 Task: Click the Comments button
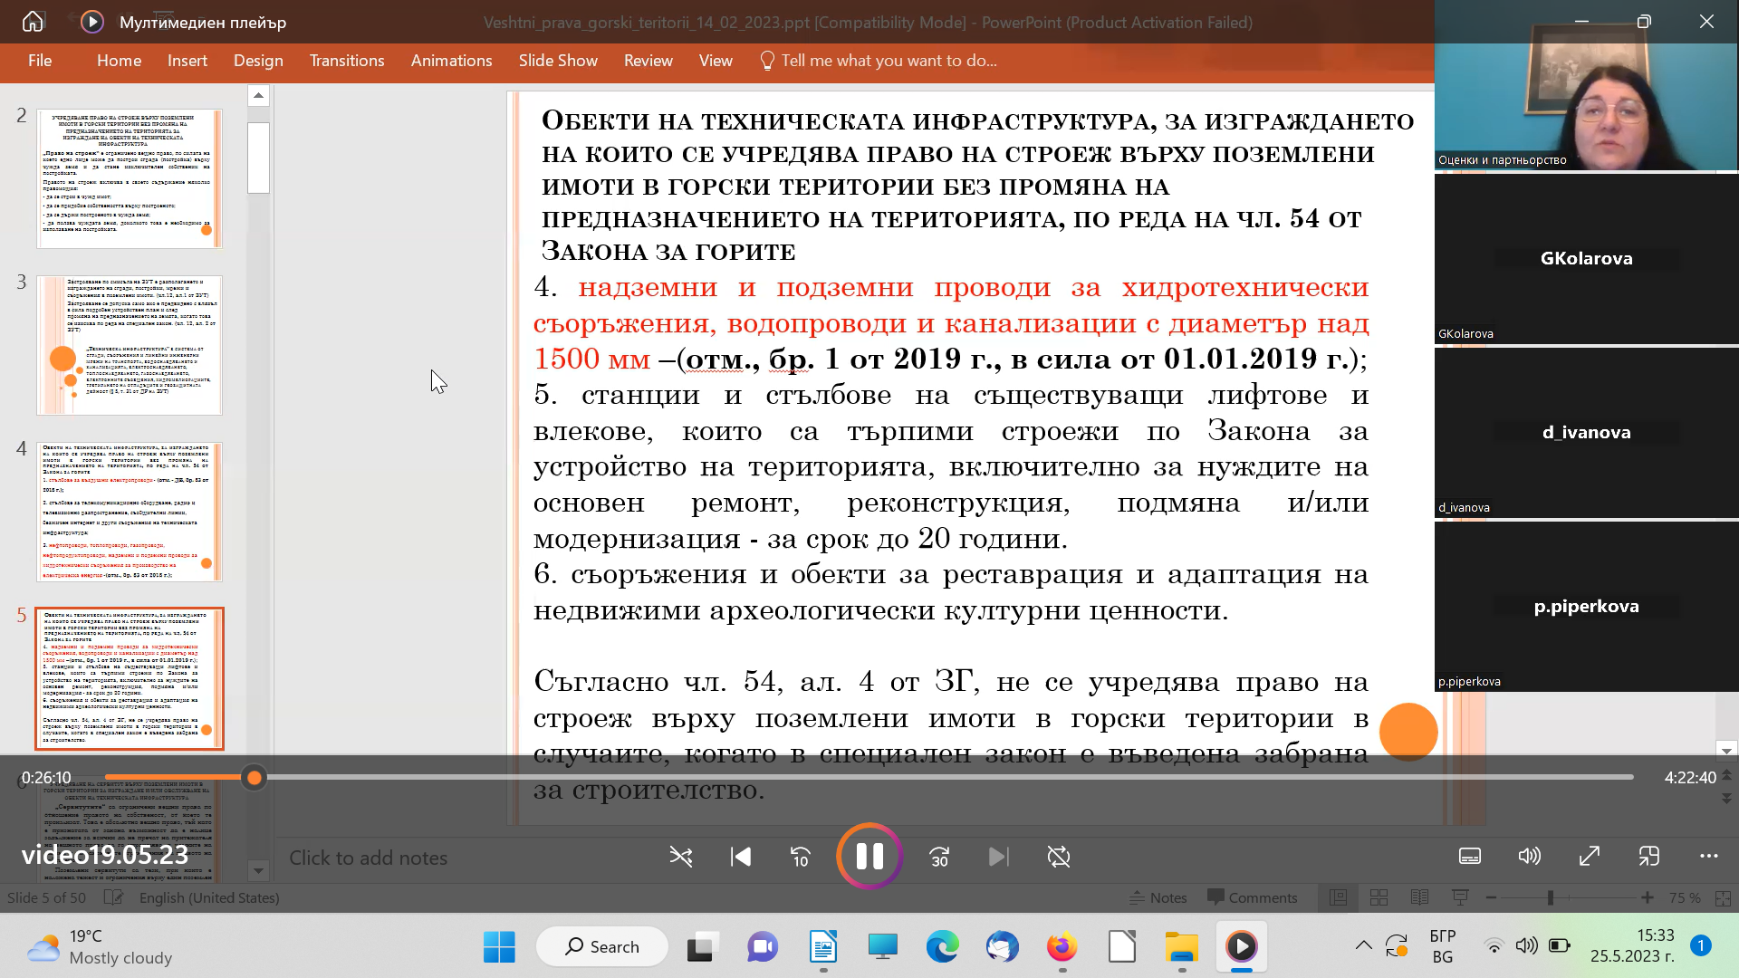(1253, 897)
